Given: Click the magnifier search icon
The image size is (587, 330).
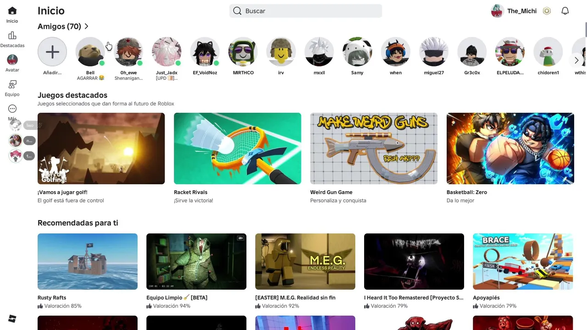Looking at the screenshot, I should [x=237, y=11].
